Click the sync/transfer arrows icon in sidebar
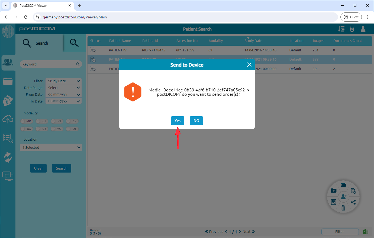The width and height of the screenshot is (374, 238). click(8, 157)
